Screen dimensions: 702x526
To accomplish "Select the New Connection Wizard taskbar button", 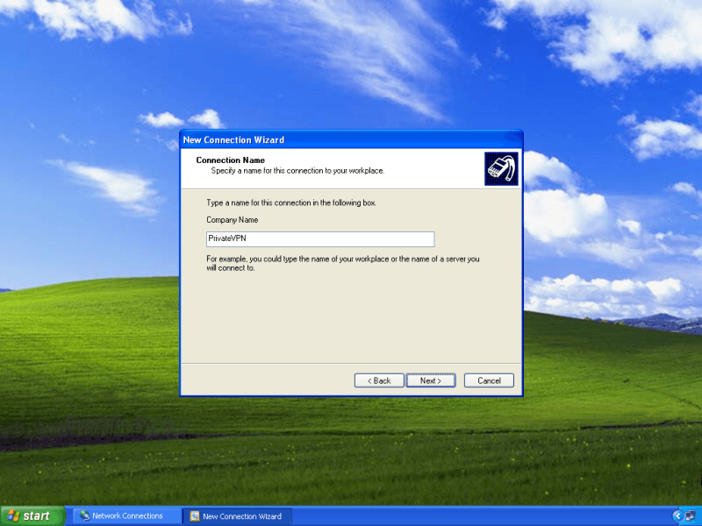I will pos(238,516).
